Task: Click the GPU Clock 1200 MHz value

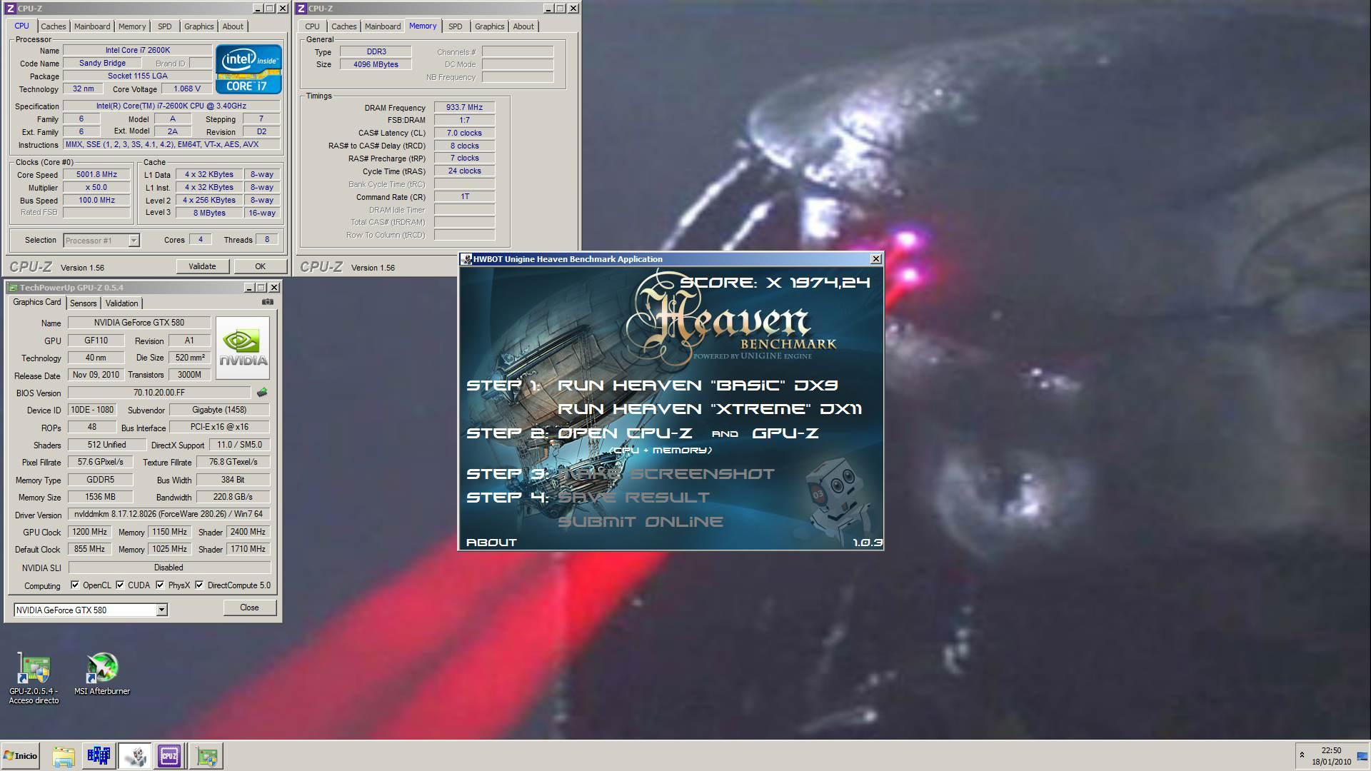Action: (89, 532)
